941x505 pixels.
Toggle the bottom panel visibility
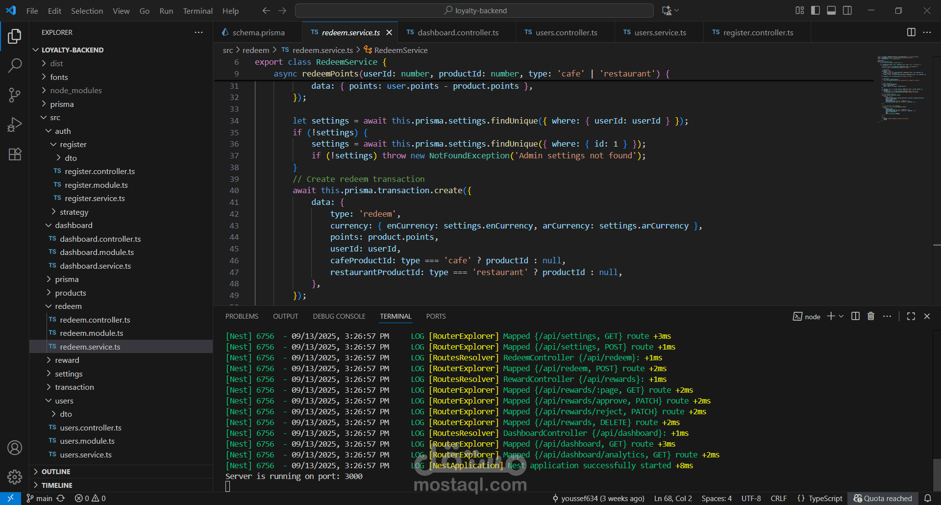click(831, 10)
